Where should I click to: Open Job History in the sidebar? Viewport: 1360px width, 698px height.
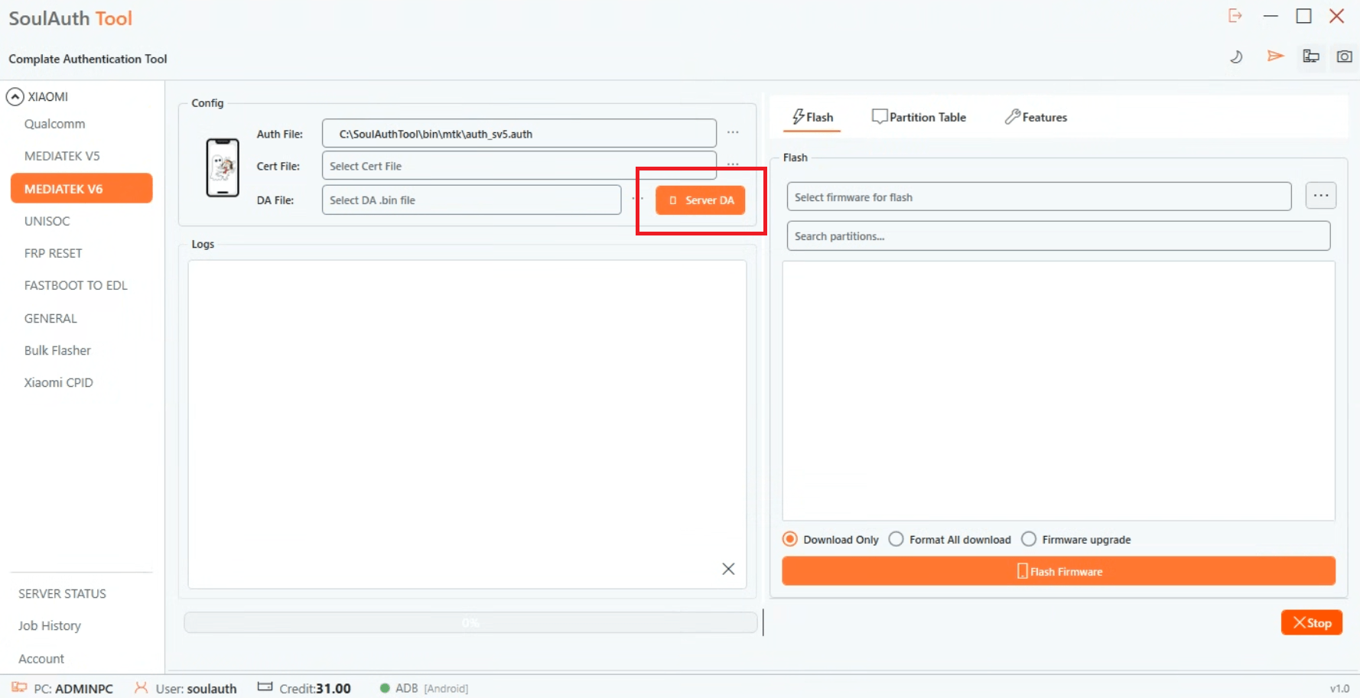pos(50,625)
